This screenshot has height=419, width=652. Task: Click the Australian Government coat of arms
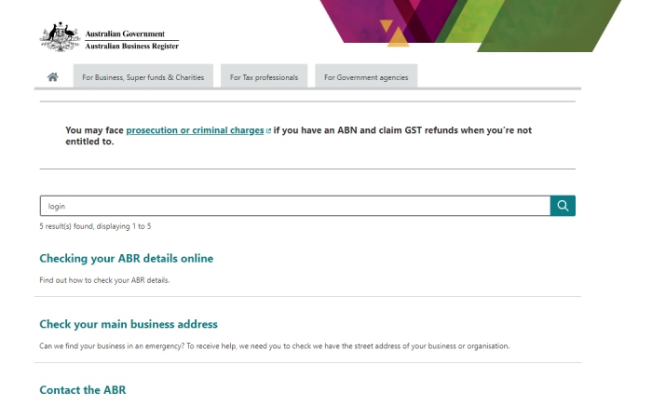60,37
